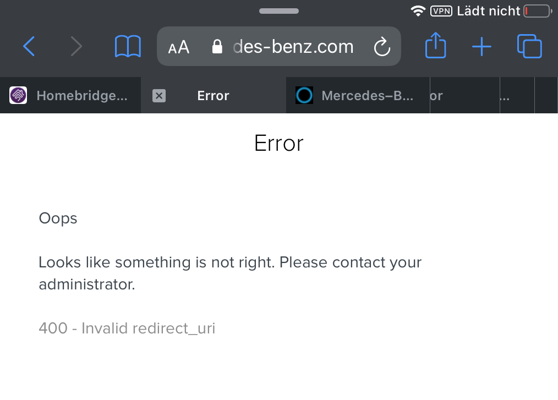
Task: Tap the VPN status indicator
Action: click(x=441, y=10)
